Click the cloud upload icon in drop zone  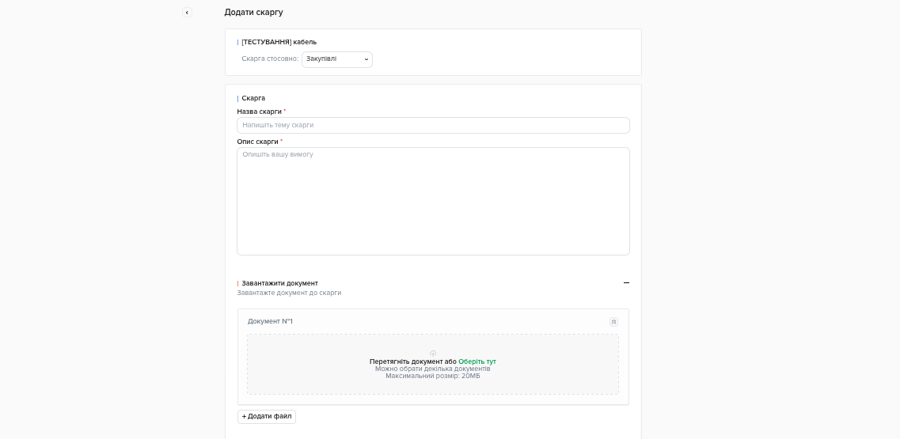pyautogui.click(x=433, y=354)
